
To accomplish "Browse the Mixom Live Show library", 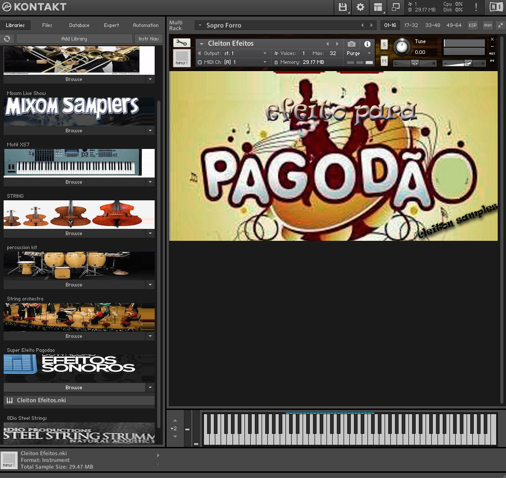I will (x=74, y=130).
